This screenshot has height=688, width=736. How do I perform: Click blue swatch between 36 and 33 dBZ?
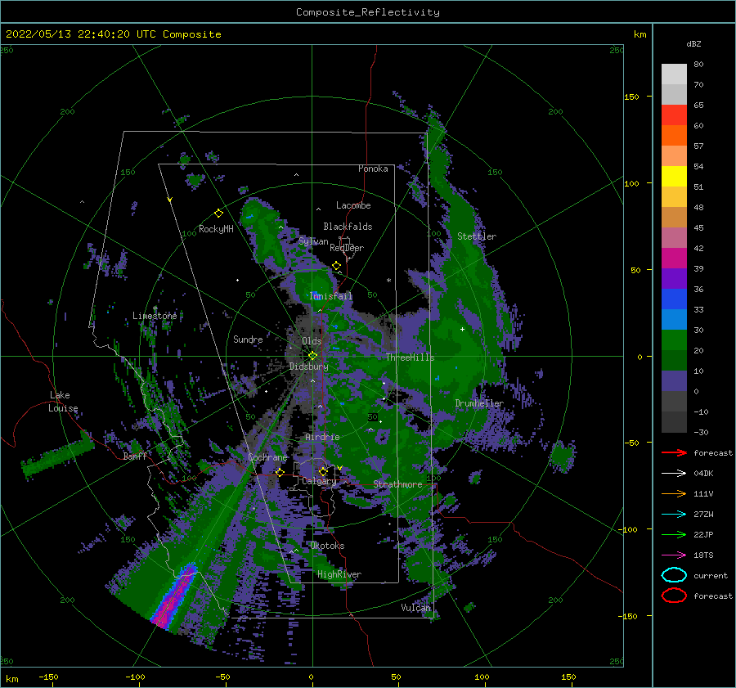674,299
